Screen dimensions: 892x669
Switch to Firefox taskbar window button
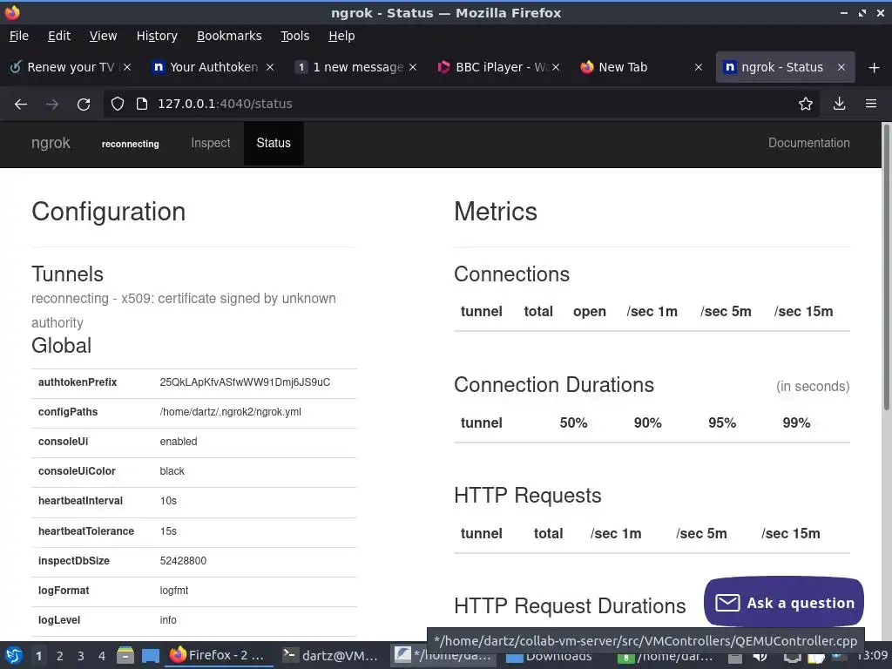click(x=219, y=655)
